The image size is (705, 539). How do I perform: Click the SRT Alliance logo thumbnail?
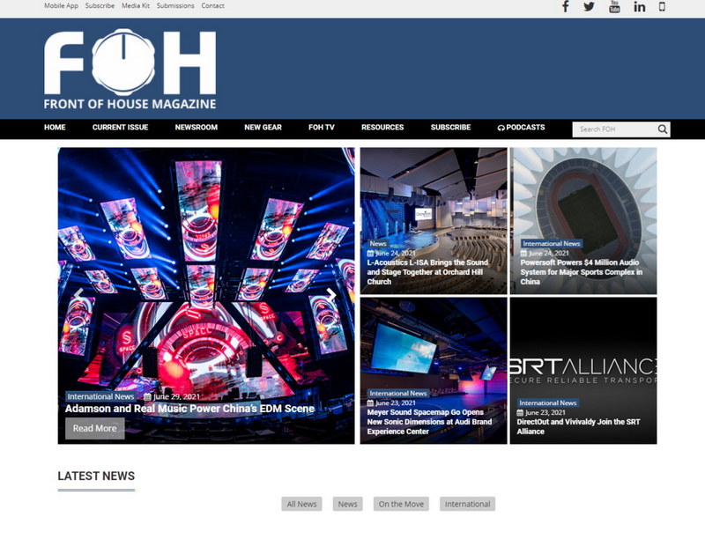pos(583,371)
